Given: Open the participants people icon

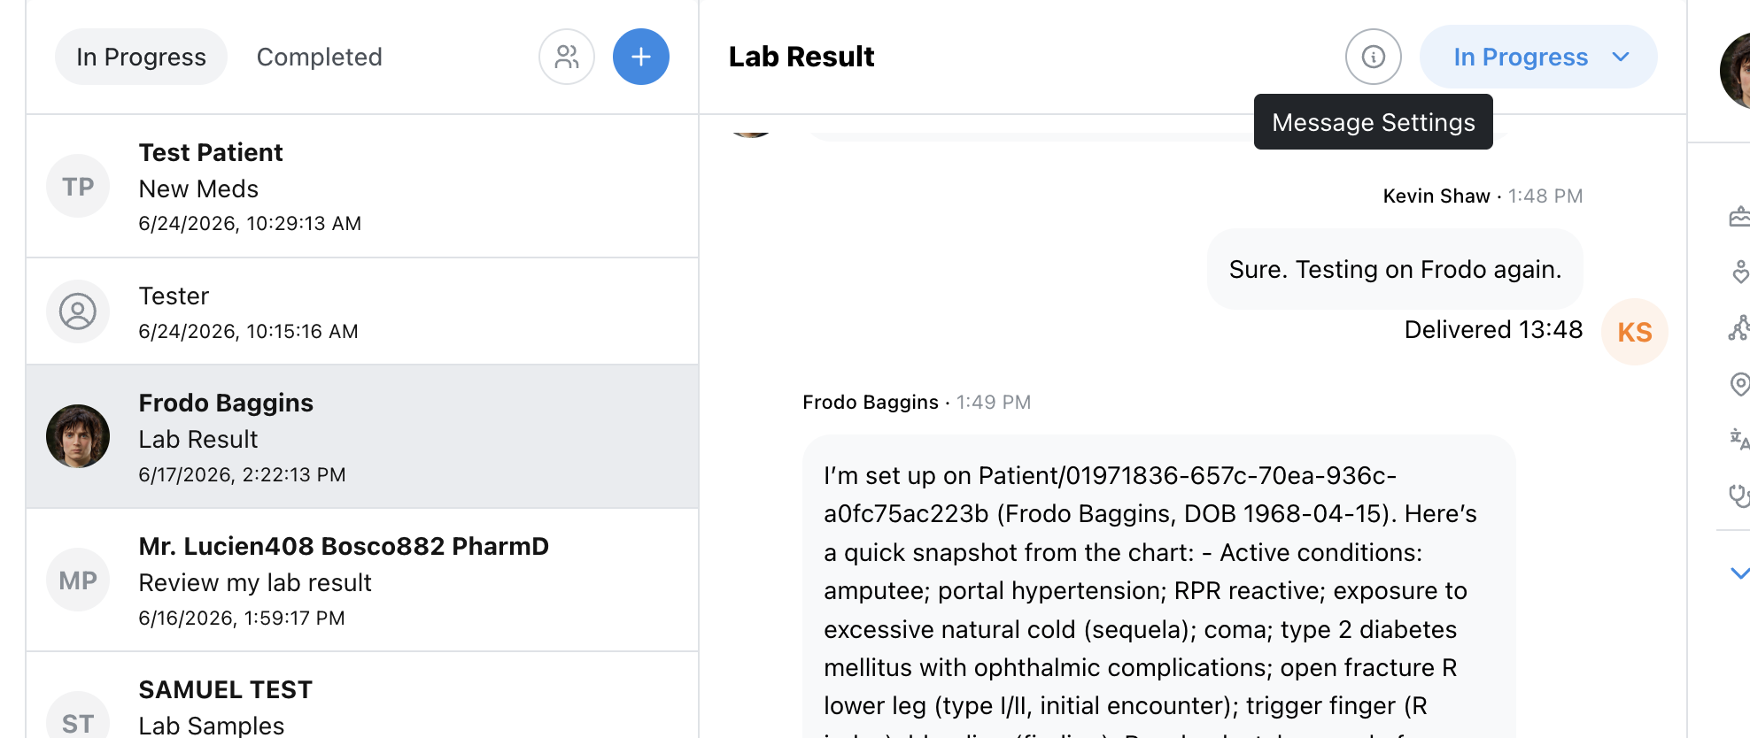Looking at the screenshot, I should (566, 57).
